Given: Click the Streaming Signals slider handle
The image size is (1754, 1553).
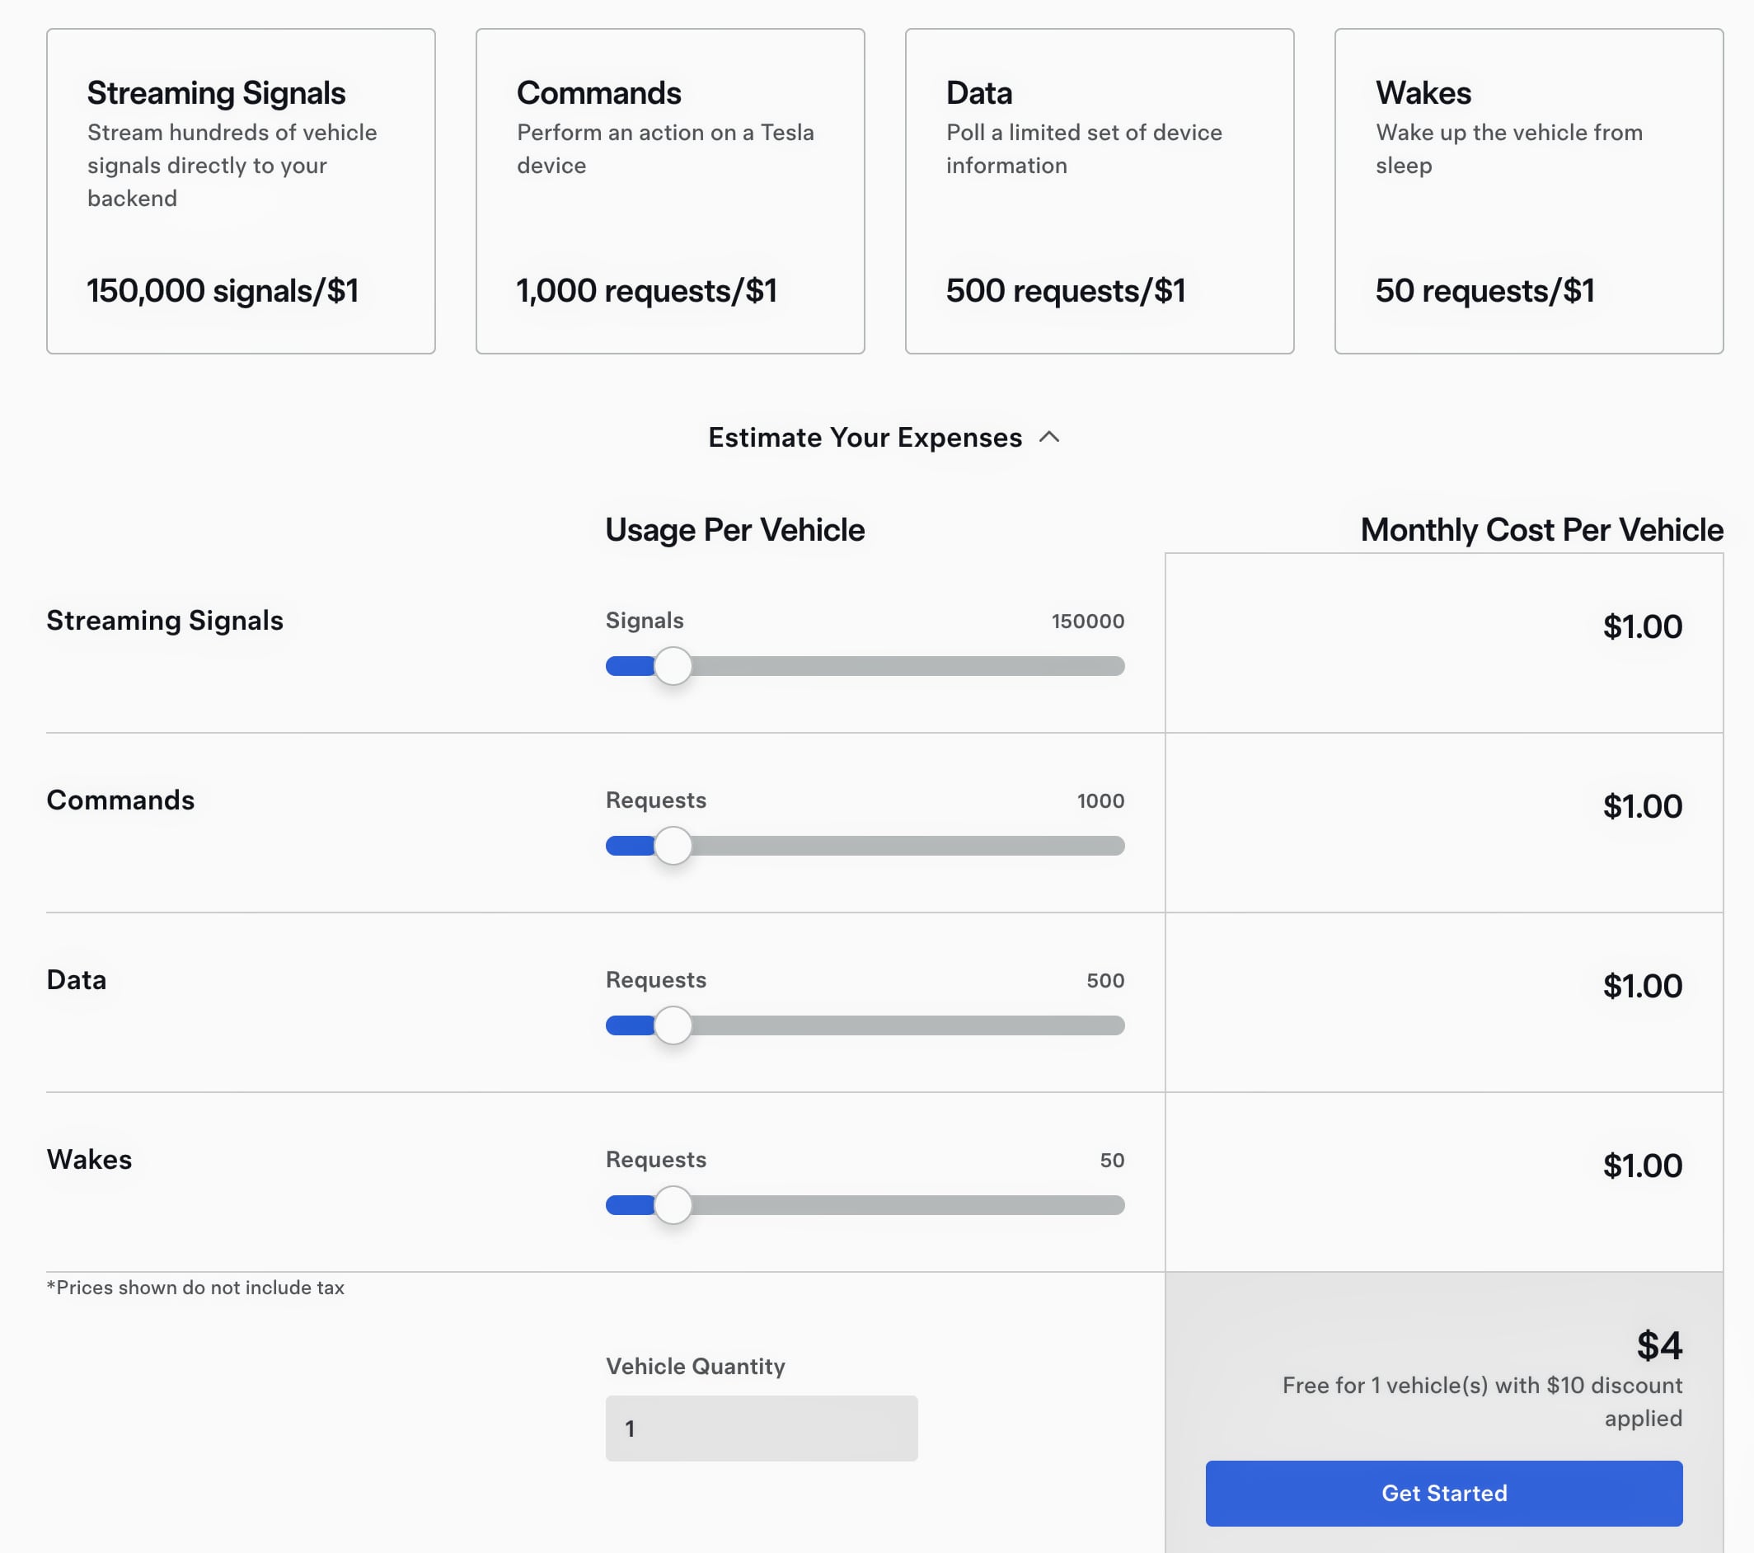Looking at the screenshot, I should click(673, 666).
